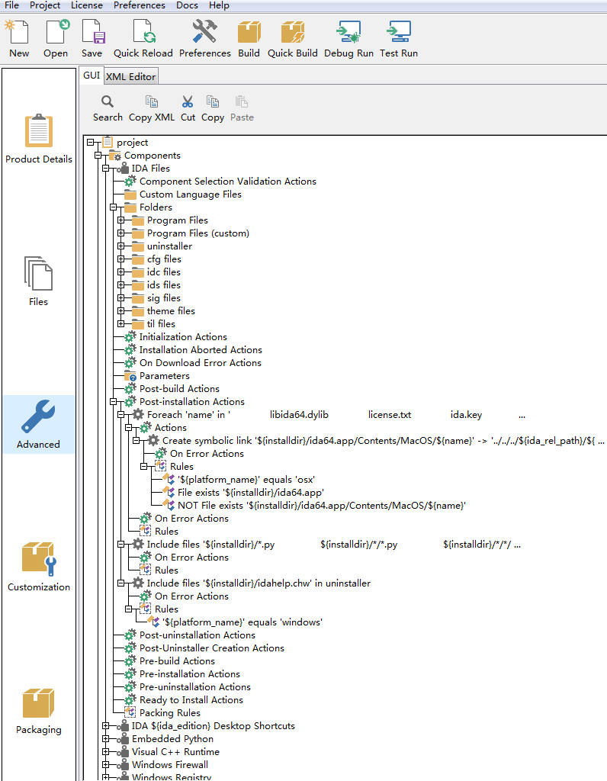
Task: Select rule '${platform_name}' equals 'windows'
Action: click(x=242, y=622)
